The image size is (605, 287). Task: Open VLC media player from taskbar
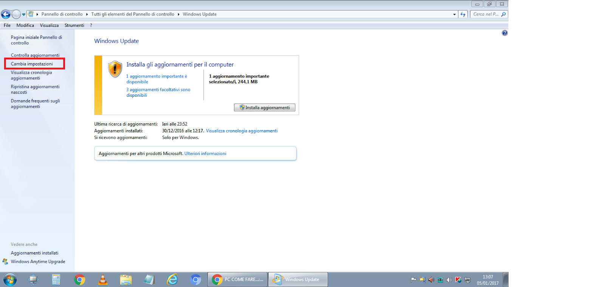pyautogui.click(x=102, y=280)
